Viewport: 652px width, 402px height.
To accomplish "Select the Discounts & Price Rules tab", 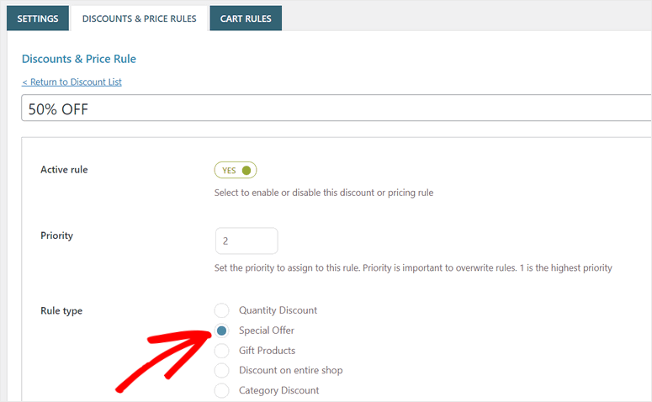I will pyautogui.click(x=140, y=19).
